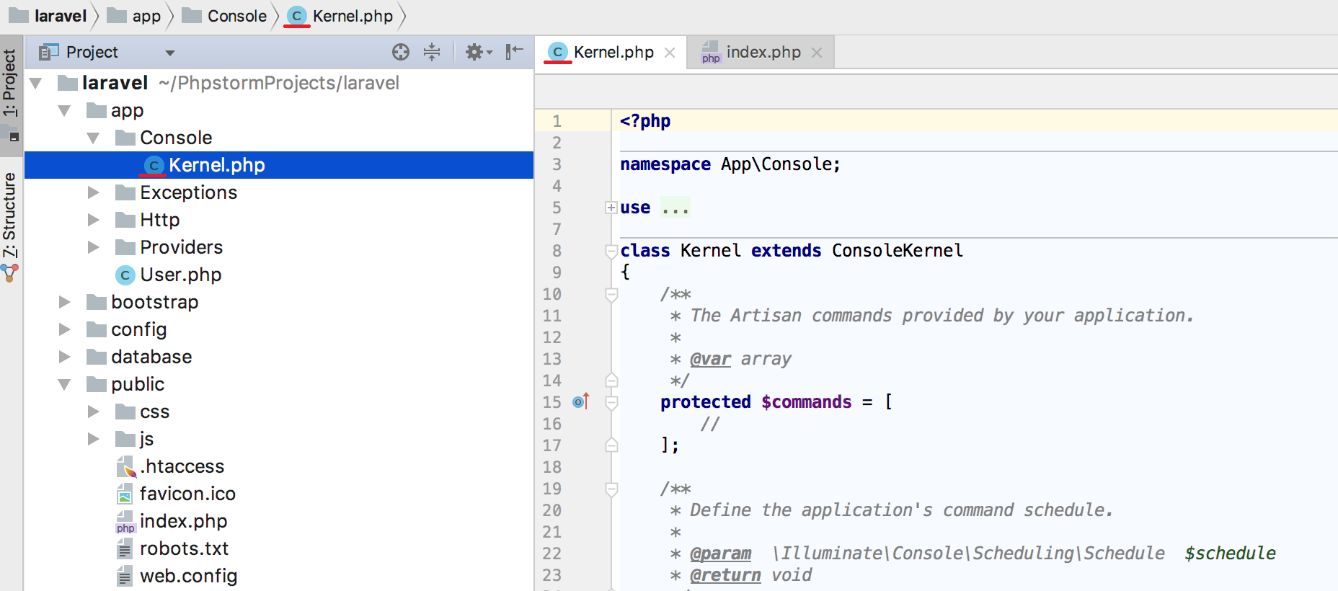Collapse the public folder
Viewport: 1338px width, 591px height.
click(x=64, y=385)
